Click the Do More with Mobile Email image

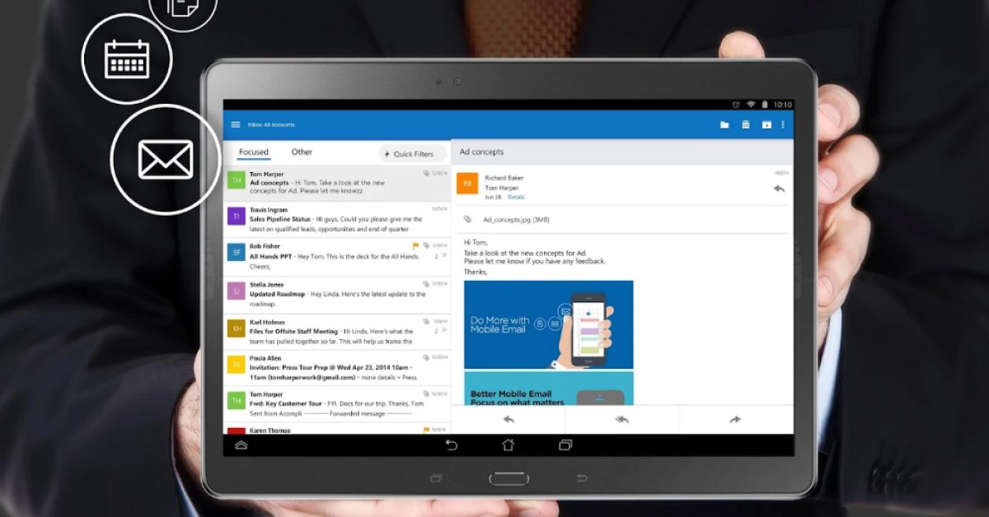[548, 324]
